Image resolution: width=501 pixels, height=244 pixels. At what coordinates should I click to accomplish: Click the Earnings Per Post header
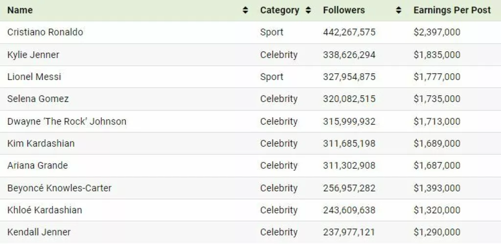pos(452,10)
